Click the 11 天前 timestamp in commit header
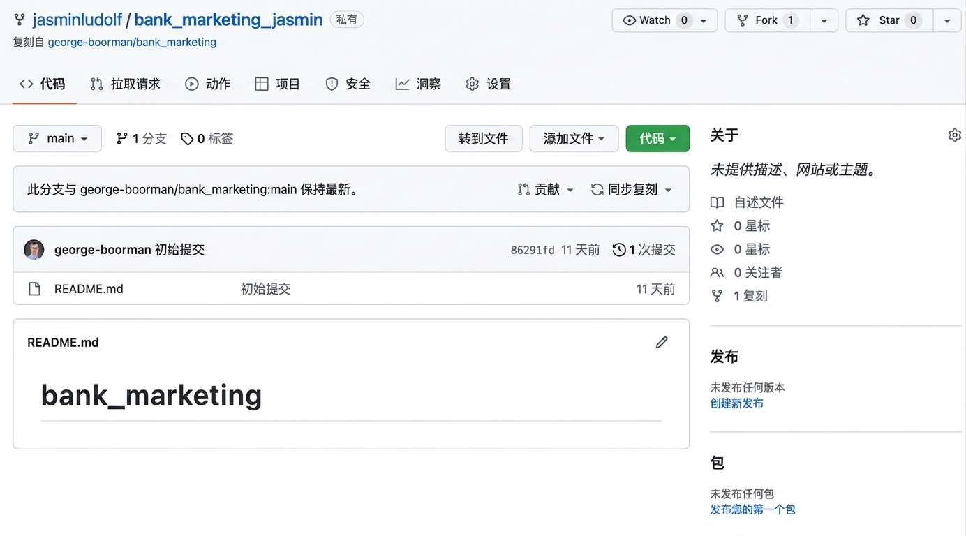This screenshot has width=966, height=536. tap(581, 250)
